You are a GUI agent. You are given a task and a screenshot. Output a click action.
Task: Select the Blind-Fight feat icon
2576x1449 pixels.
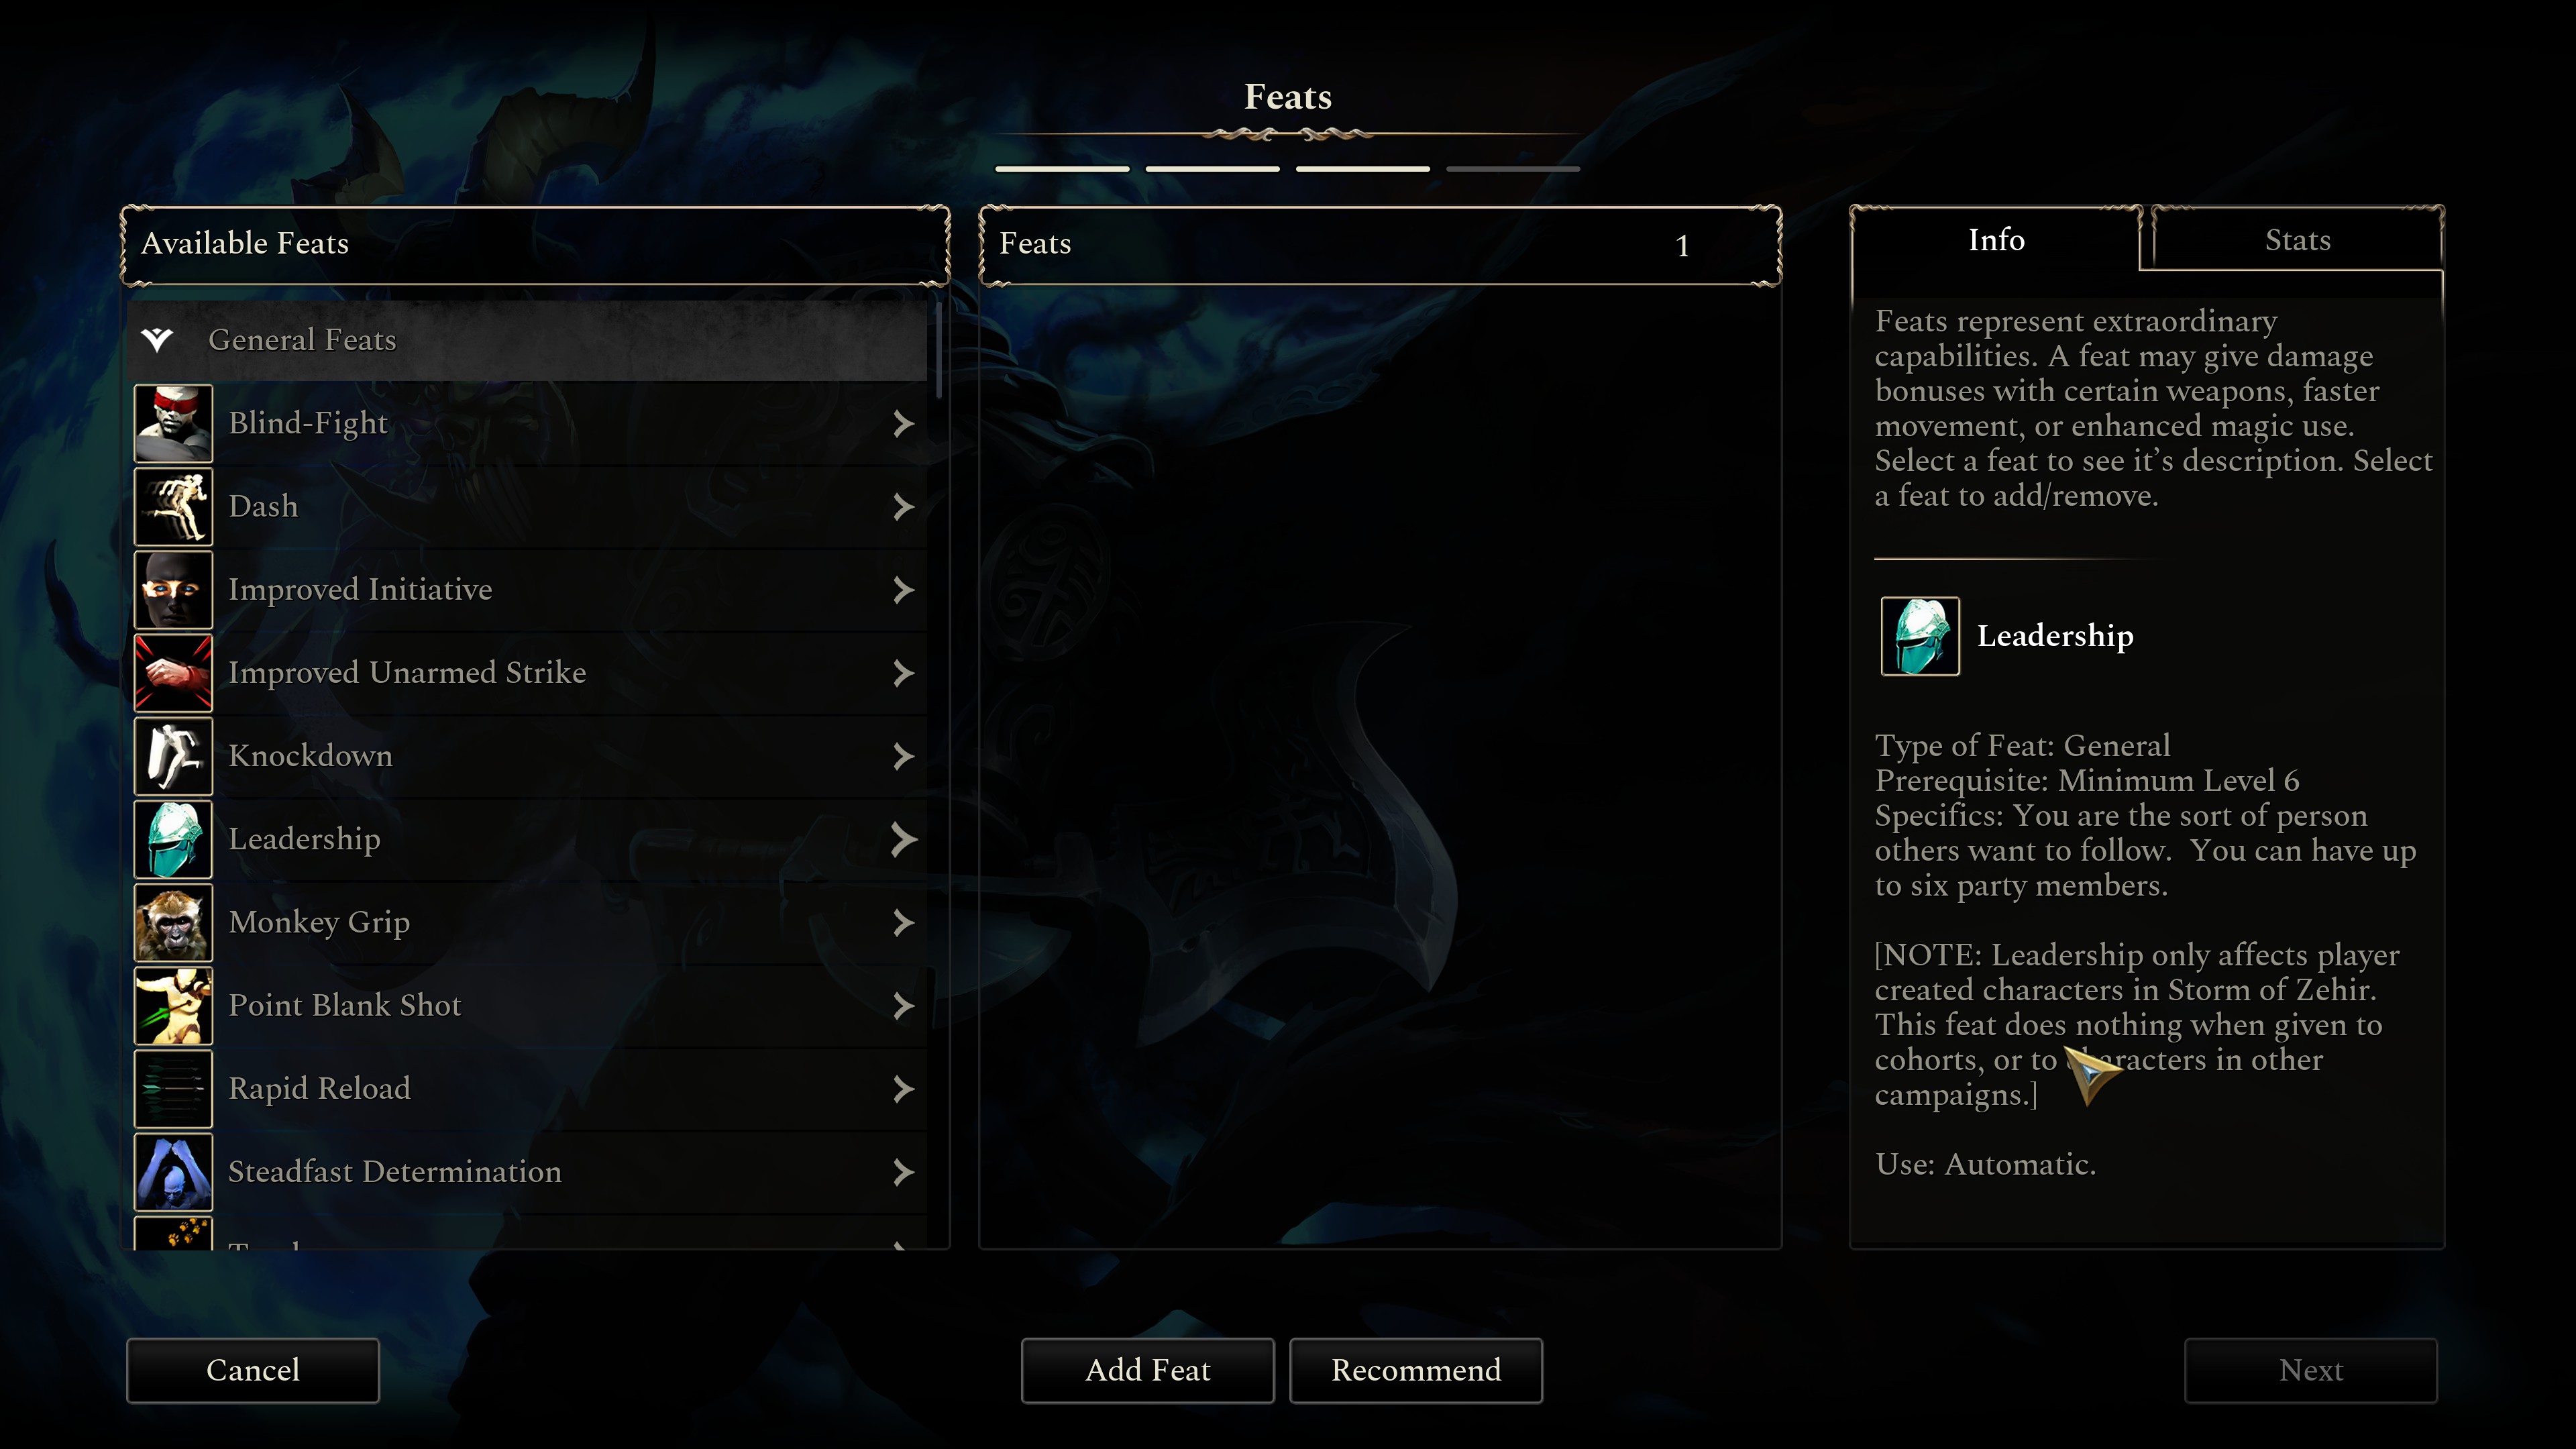[173, 423]
